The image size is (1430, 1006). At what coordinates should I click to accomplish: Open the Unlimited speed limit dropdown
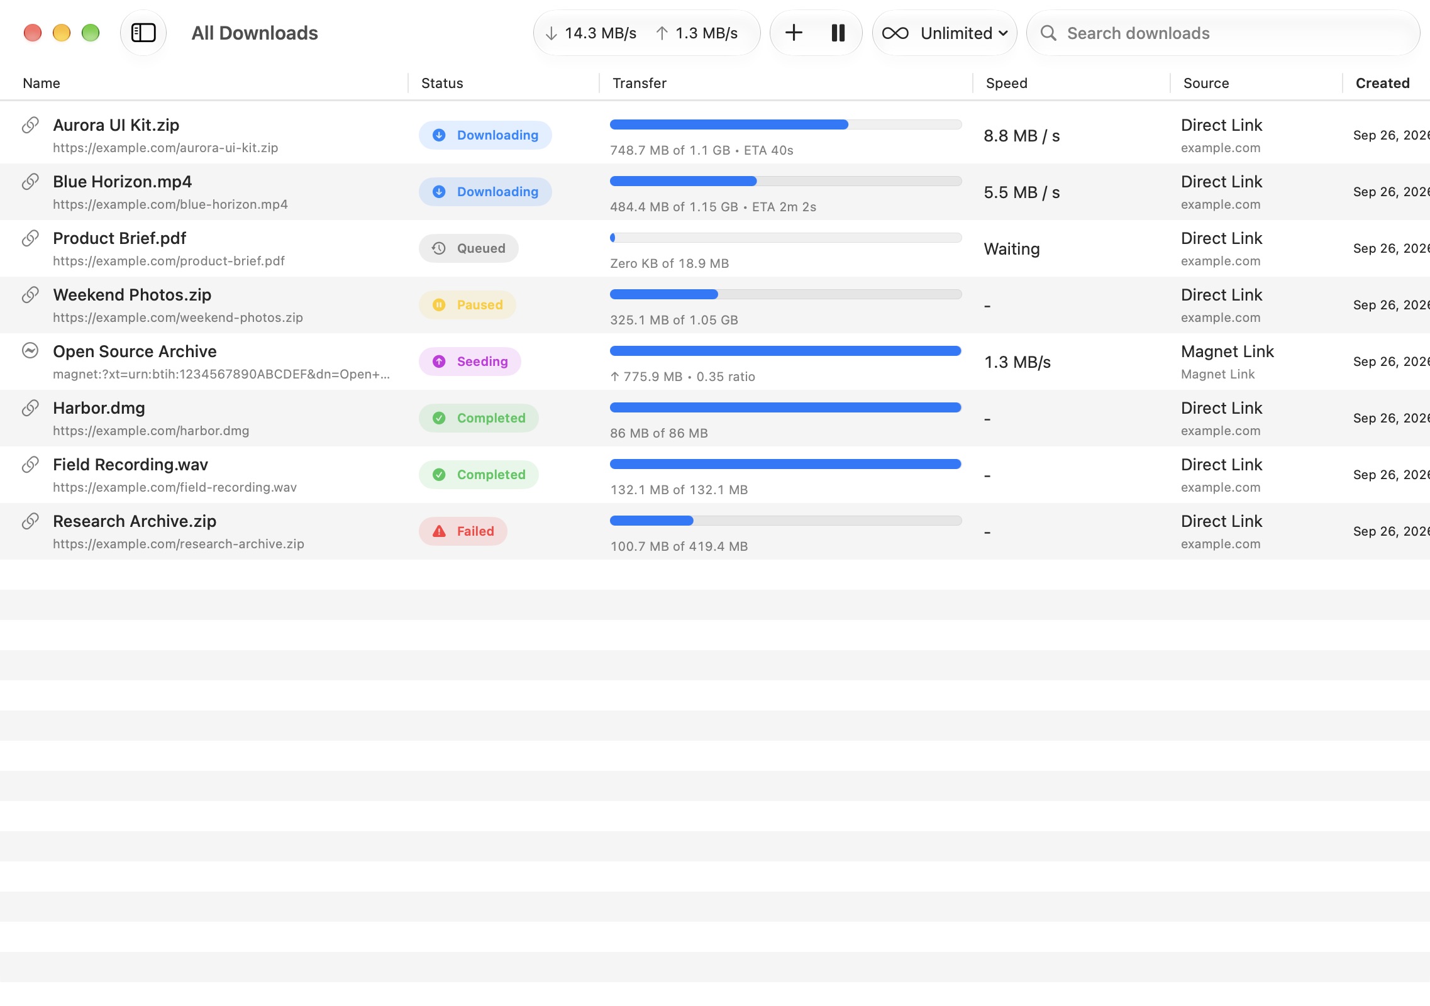(945, 33)
